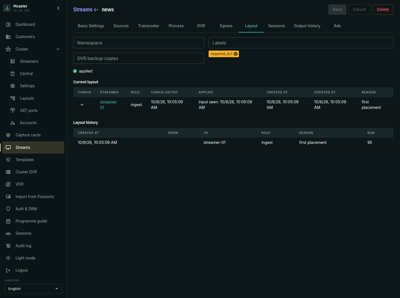The image size is (400, 298).
Task: Open the English language dropdown
Action: click(x=33, y=289)
